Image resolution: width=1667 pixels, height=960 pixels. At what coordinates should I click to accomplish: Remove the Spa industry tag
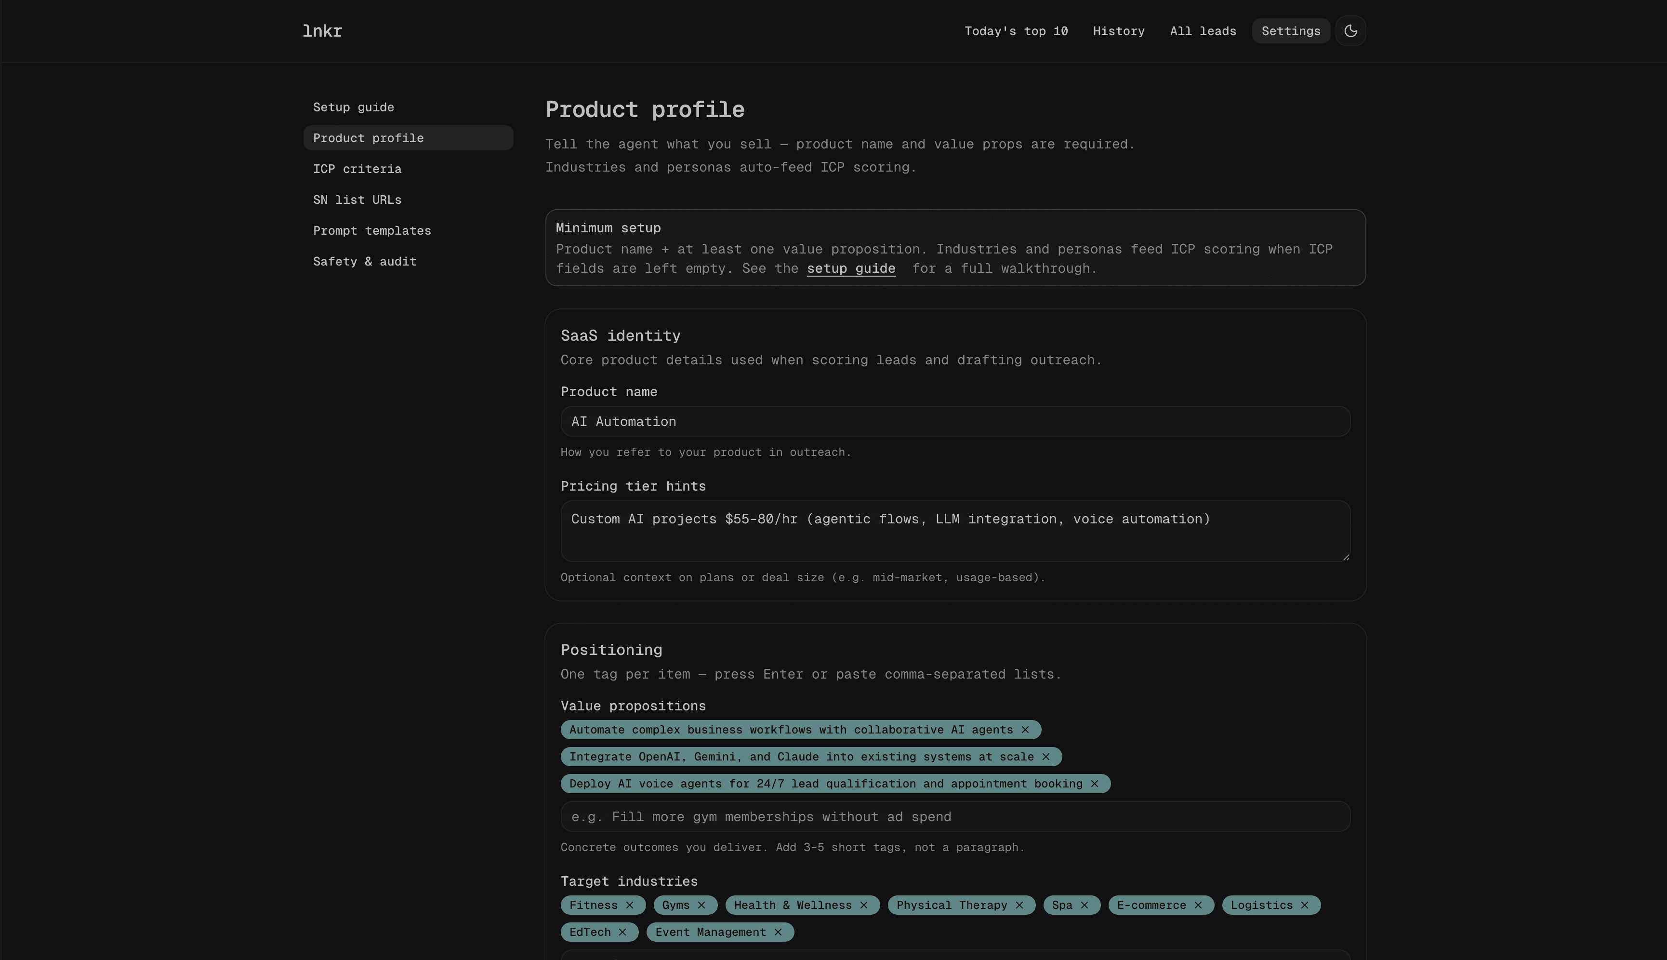coord(1085,905)
